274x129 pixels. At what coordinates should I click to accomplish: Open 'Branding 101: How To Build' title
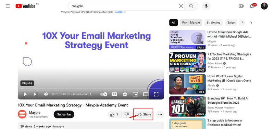click(x=227, y=101)
